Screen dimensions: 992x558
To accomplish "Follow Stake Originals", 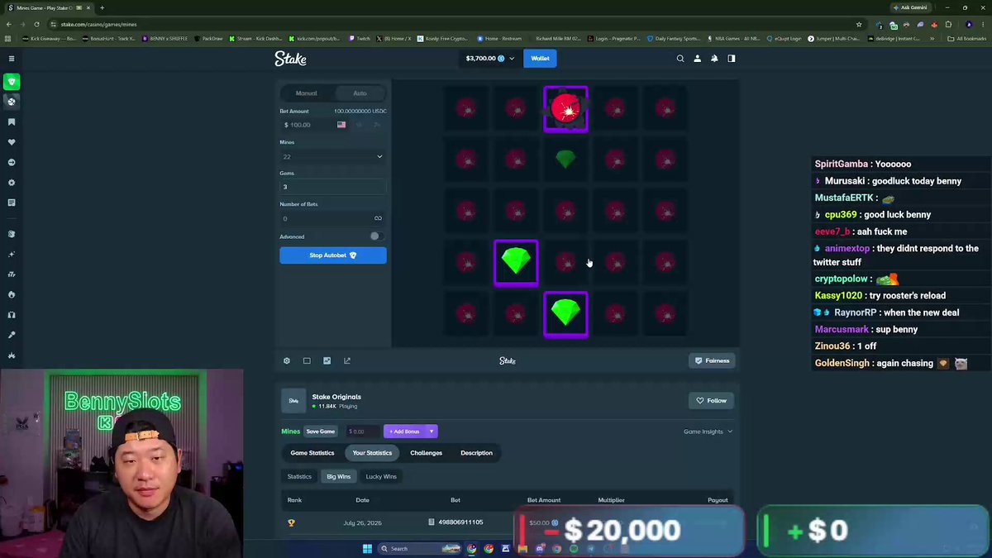I will tap(712, 400).
